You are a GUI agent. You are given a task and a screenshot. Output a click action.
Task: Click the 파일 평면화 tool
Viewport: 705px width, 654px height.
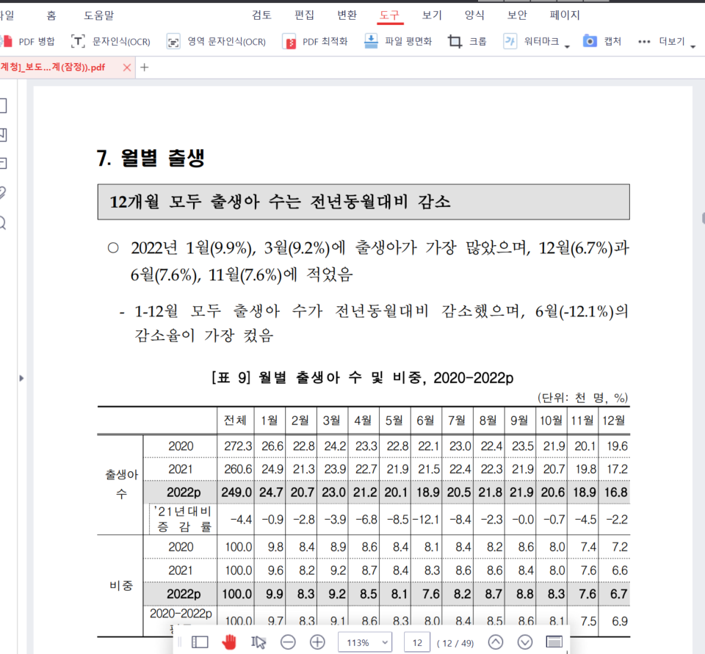coord(398,41)
